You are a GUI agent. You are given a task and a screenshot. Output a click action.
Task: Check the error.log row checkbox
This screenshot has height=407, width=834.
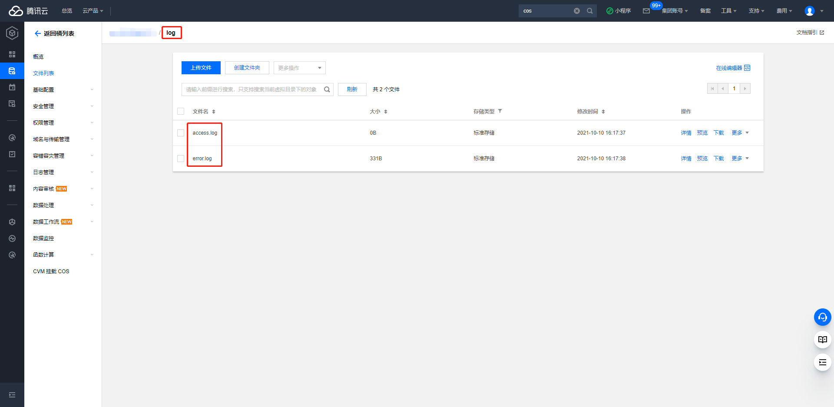[x=181, y=159]
